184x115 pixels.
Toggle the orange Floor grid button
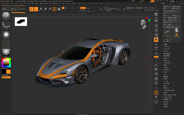click(156, 39)
